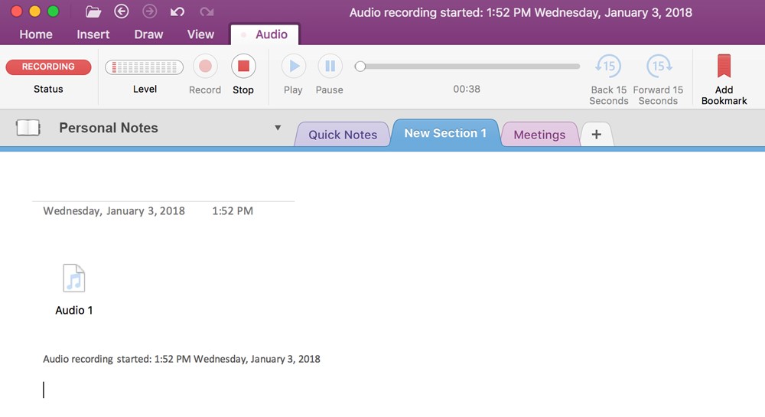
Task: Click the undo arrow
Action: click(177, 11)
